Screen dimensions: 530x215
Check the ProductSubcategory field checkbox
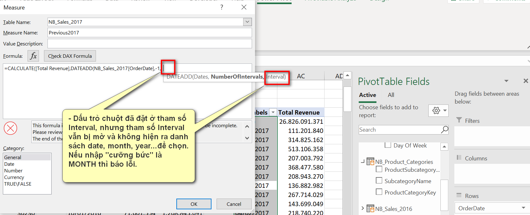(x=379, y=170)
